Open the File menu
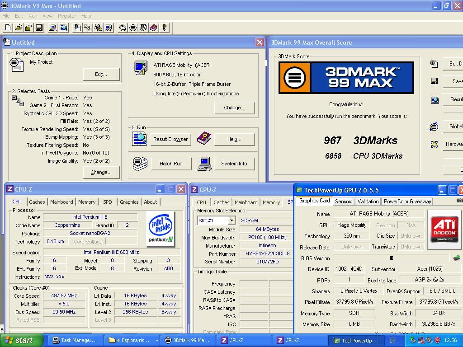463x347 pixels. tap(6, 16)
